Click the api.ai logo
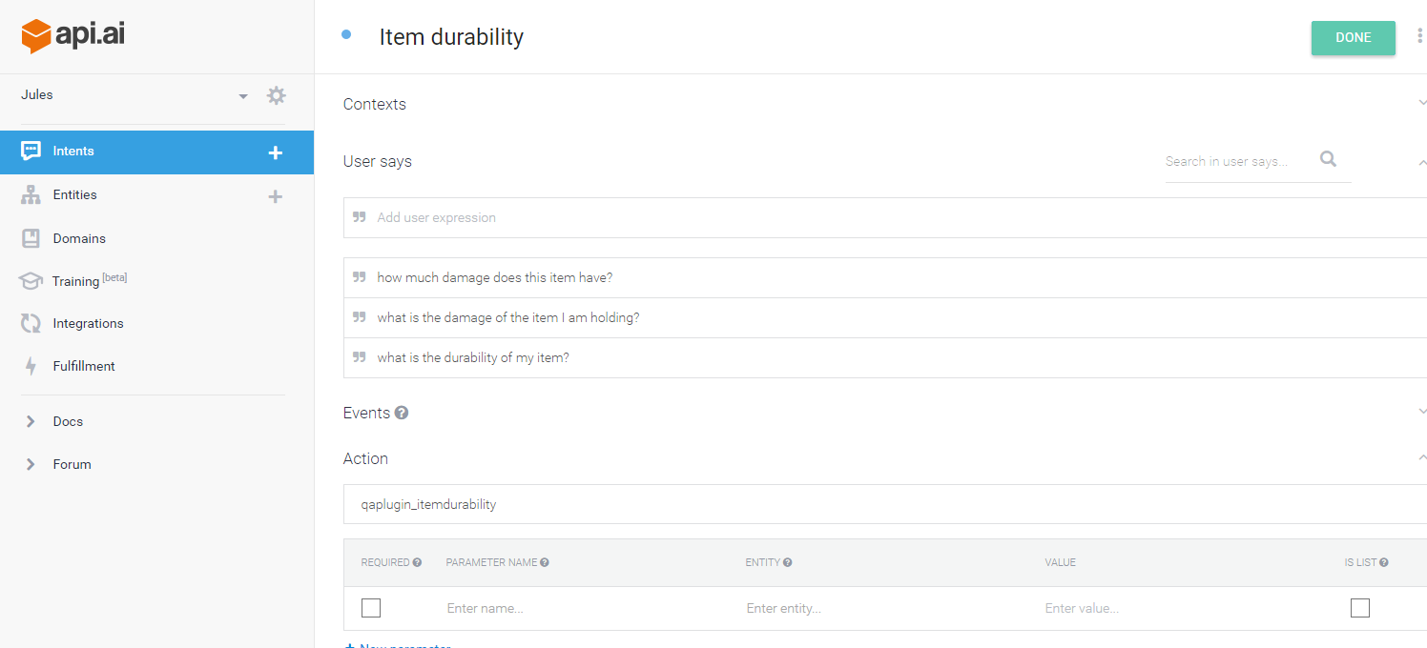This screenshot has width=1427, height=648. point(73,35)
